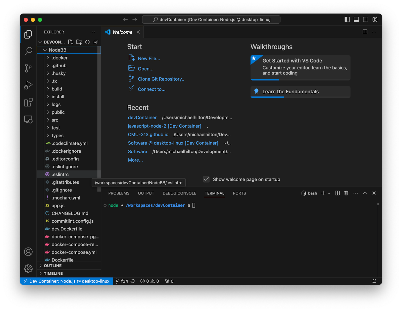
Task: Go forward using navigation arrow
Action: pyautogui.click(x=135, y=20)
